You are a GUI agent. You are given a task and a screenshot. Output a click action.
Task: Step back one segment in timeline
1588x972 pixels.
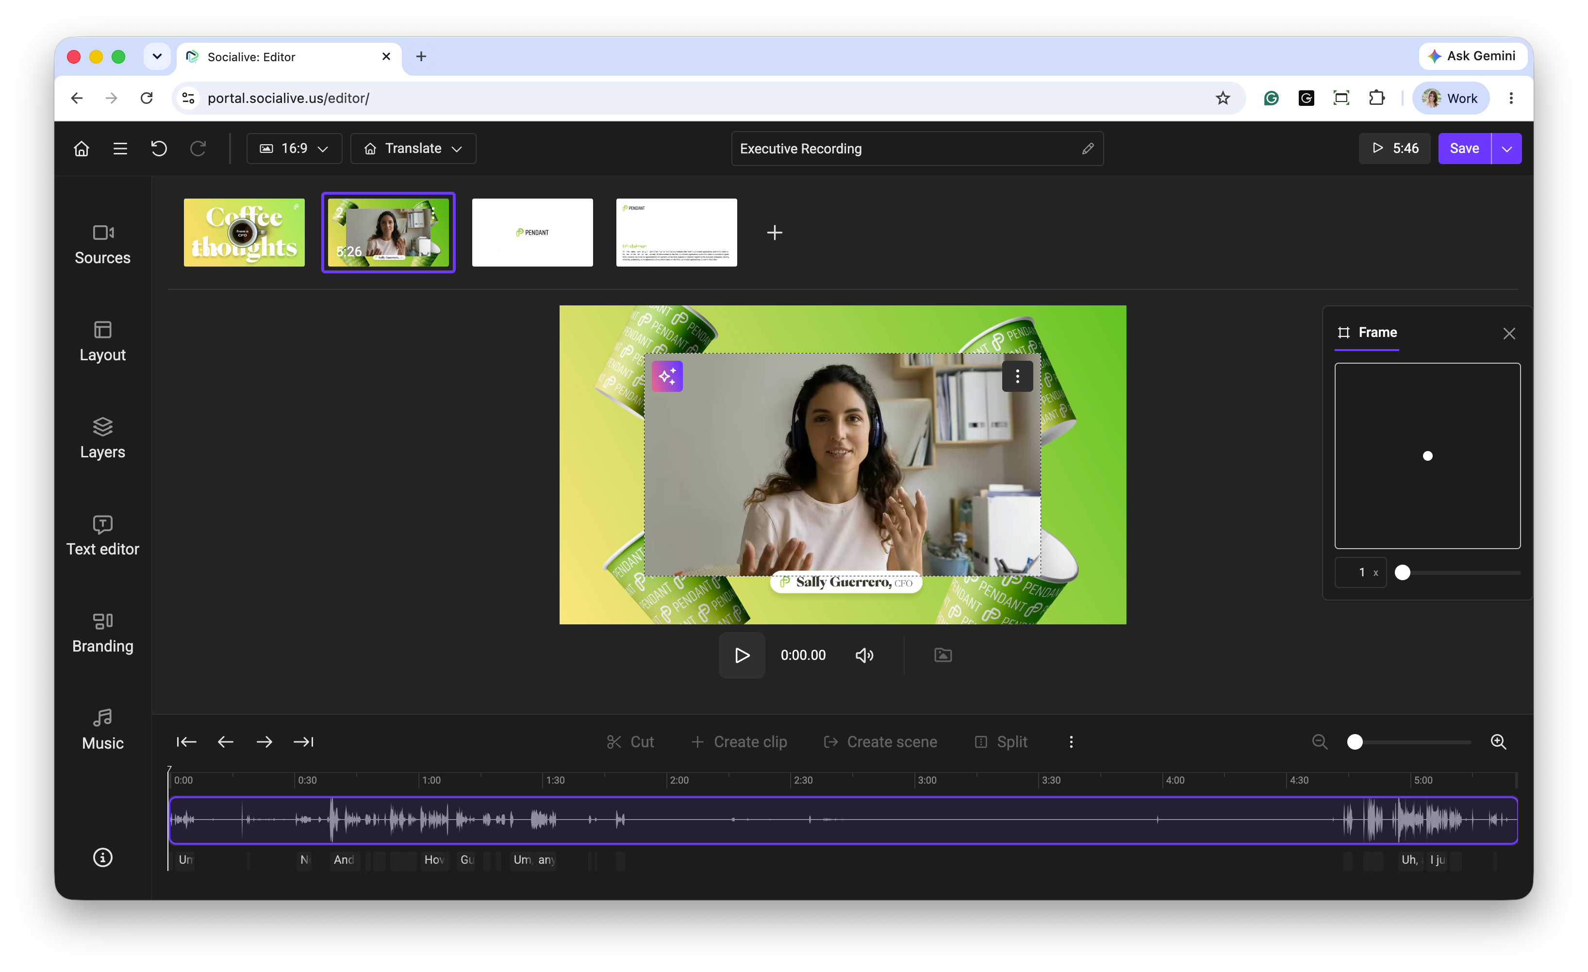[226, 742]
